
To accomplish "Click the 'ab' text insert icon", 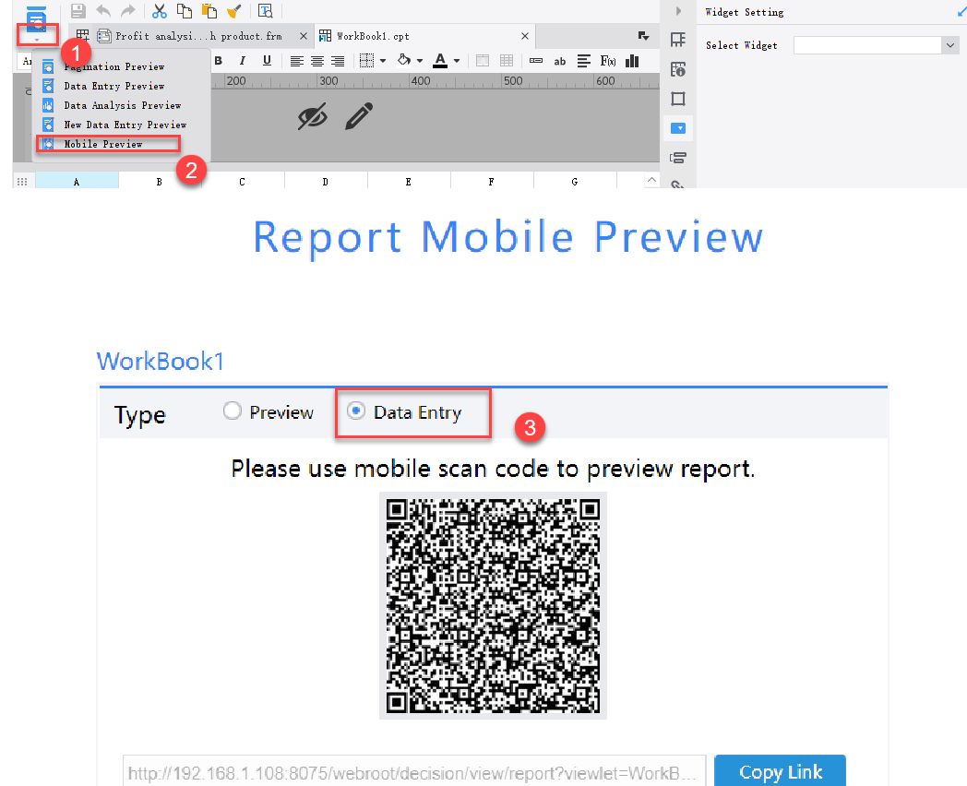I will click(560, 61).
